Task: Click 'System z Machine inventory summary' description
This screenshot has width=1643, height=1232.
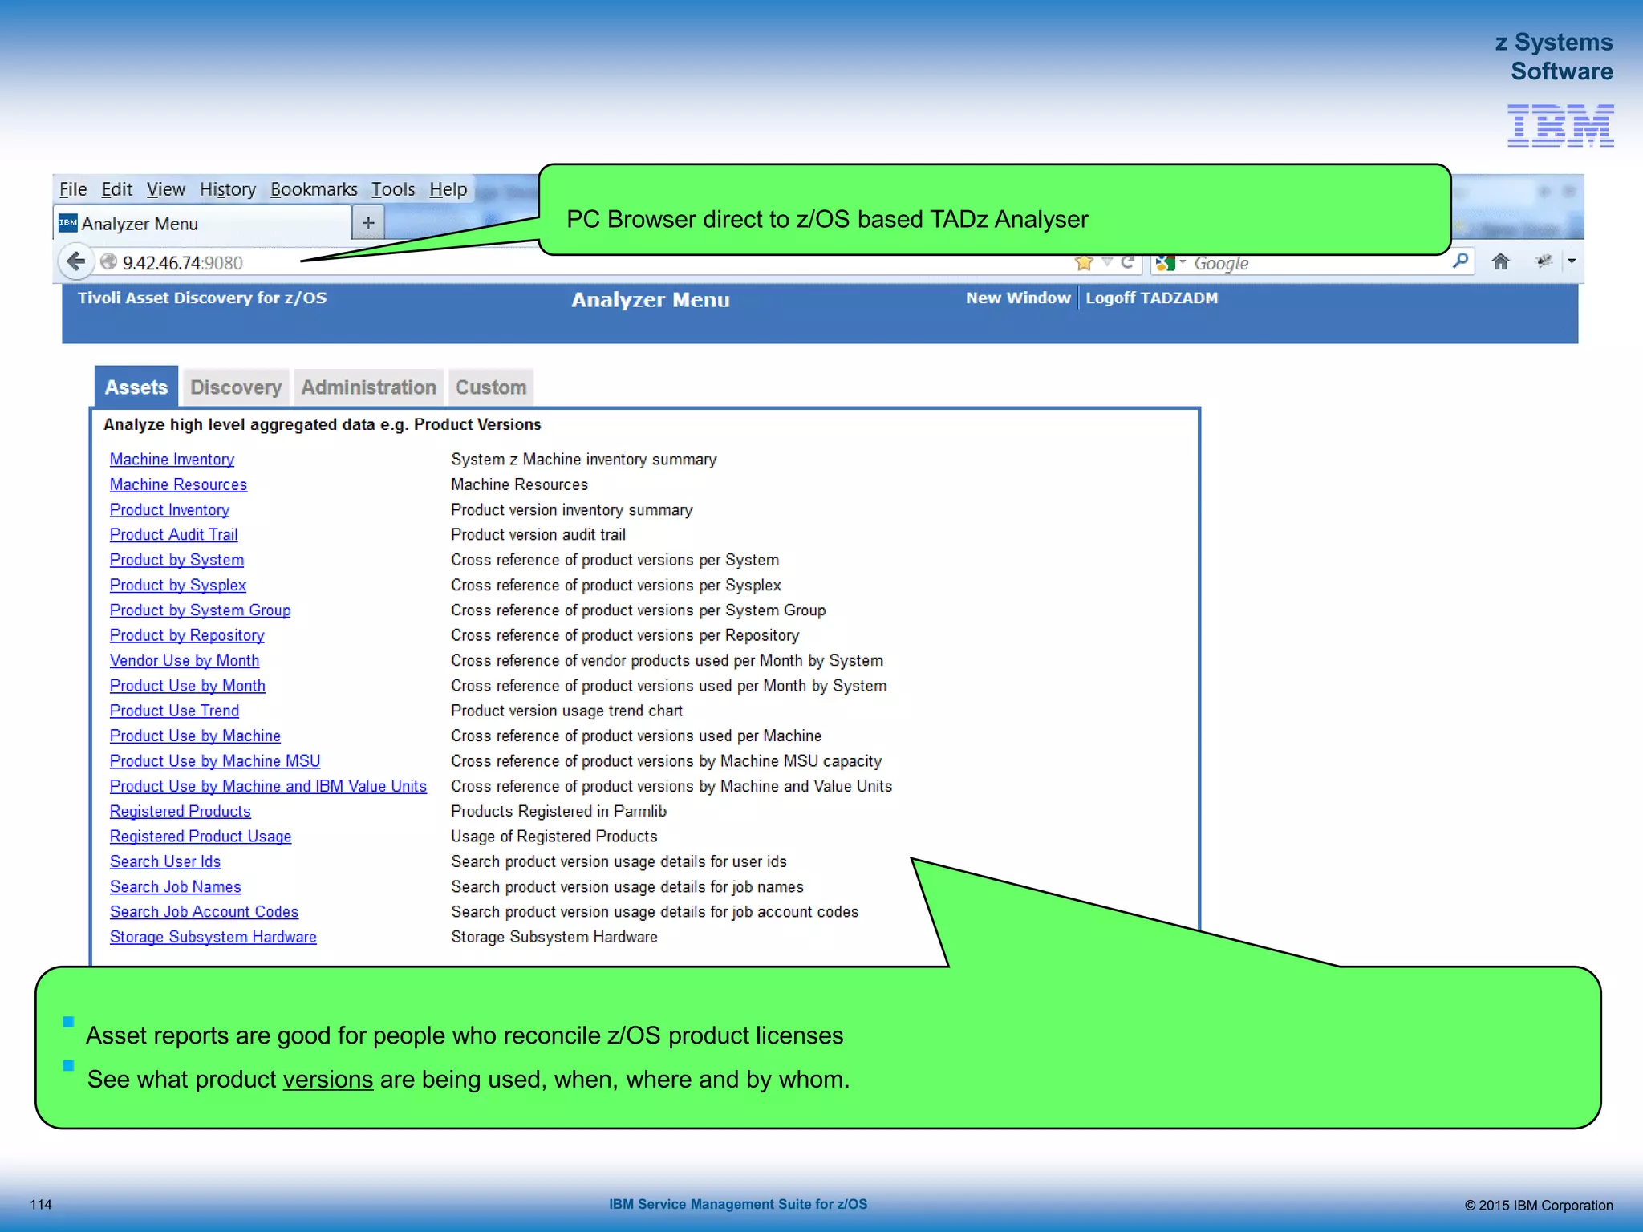Action: point(583,459)
